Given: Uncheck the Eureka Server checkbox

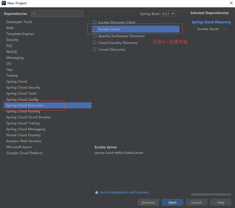Looking at the screenshot, I should coord(95,29).
